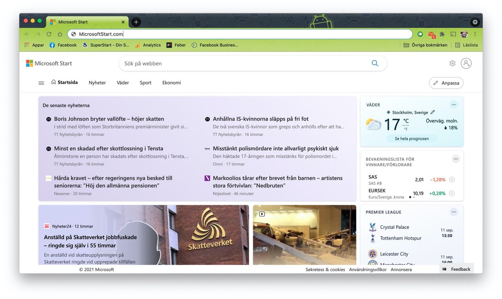The image size is (502, 299).
Task: Open the SuperStart bookmark
Action: click(x=106, y=45)
